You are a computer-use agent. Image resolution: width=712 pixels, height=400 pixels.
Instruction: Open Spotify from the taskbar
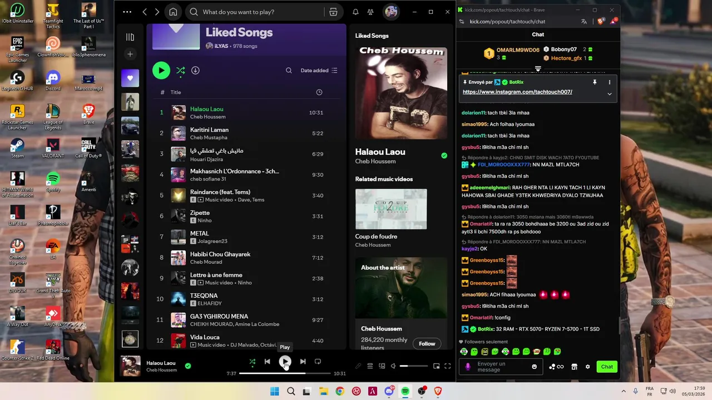pos(405,392)
